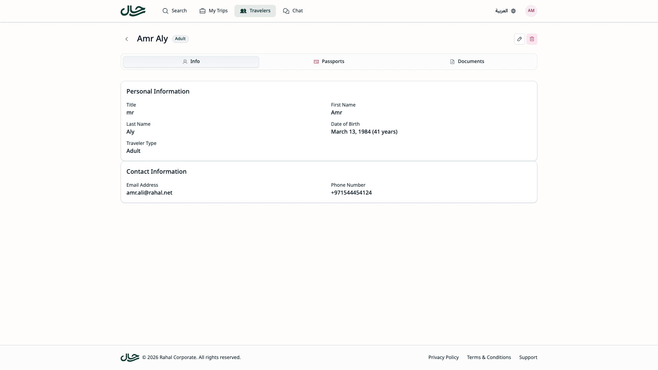This screenshot has width=658, height=370.
Task: Open the AM profile avatar
Action: tap(531, 11)
